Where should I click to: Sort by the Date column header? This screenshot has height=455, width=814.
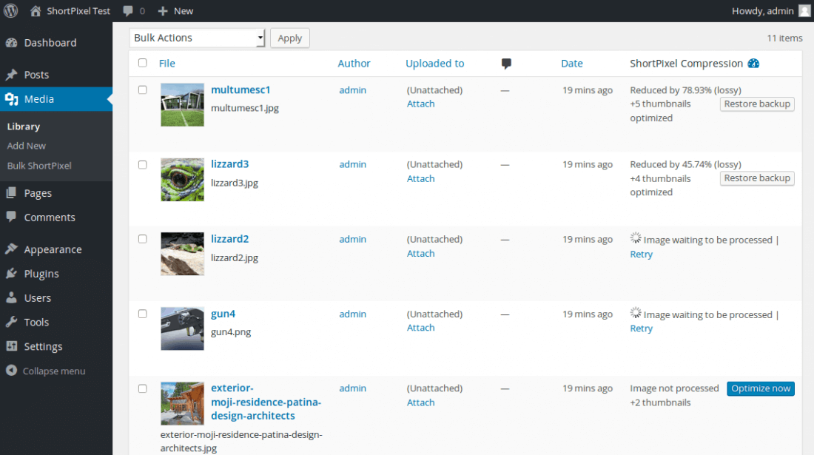pyautogui.click(x=571, y=64)
